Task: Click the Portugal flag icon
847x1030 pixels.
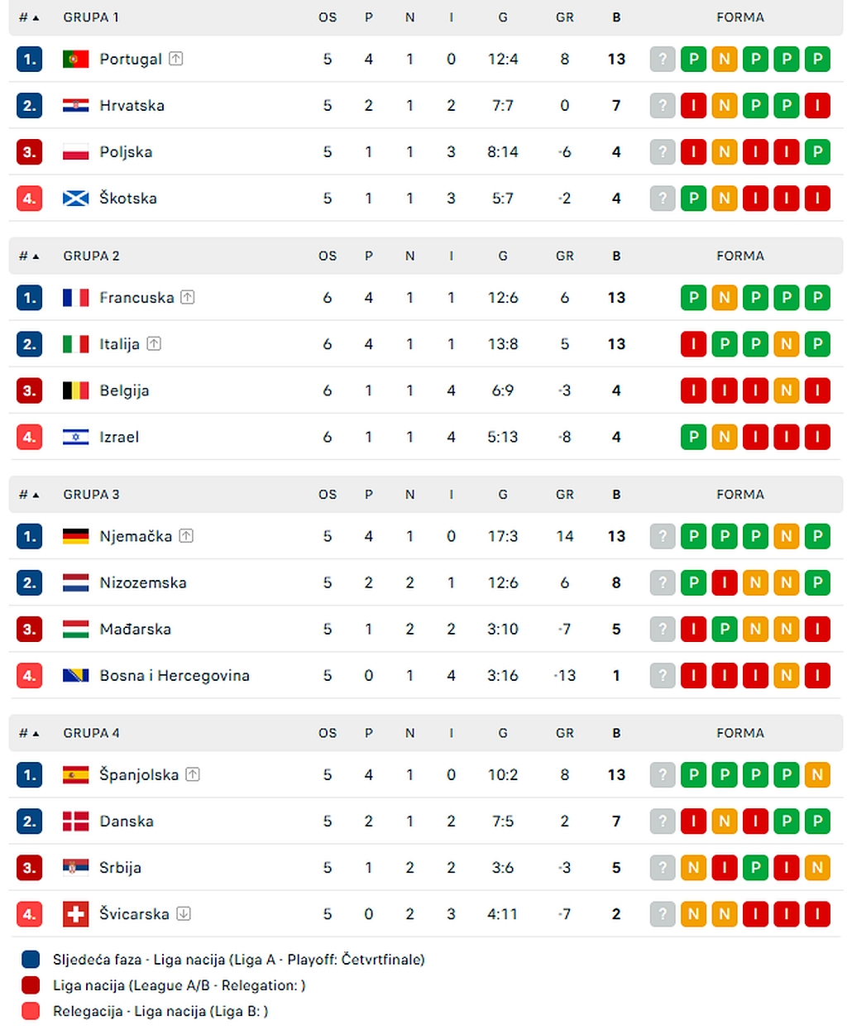Action: (75, 59)
